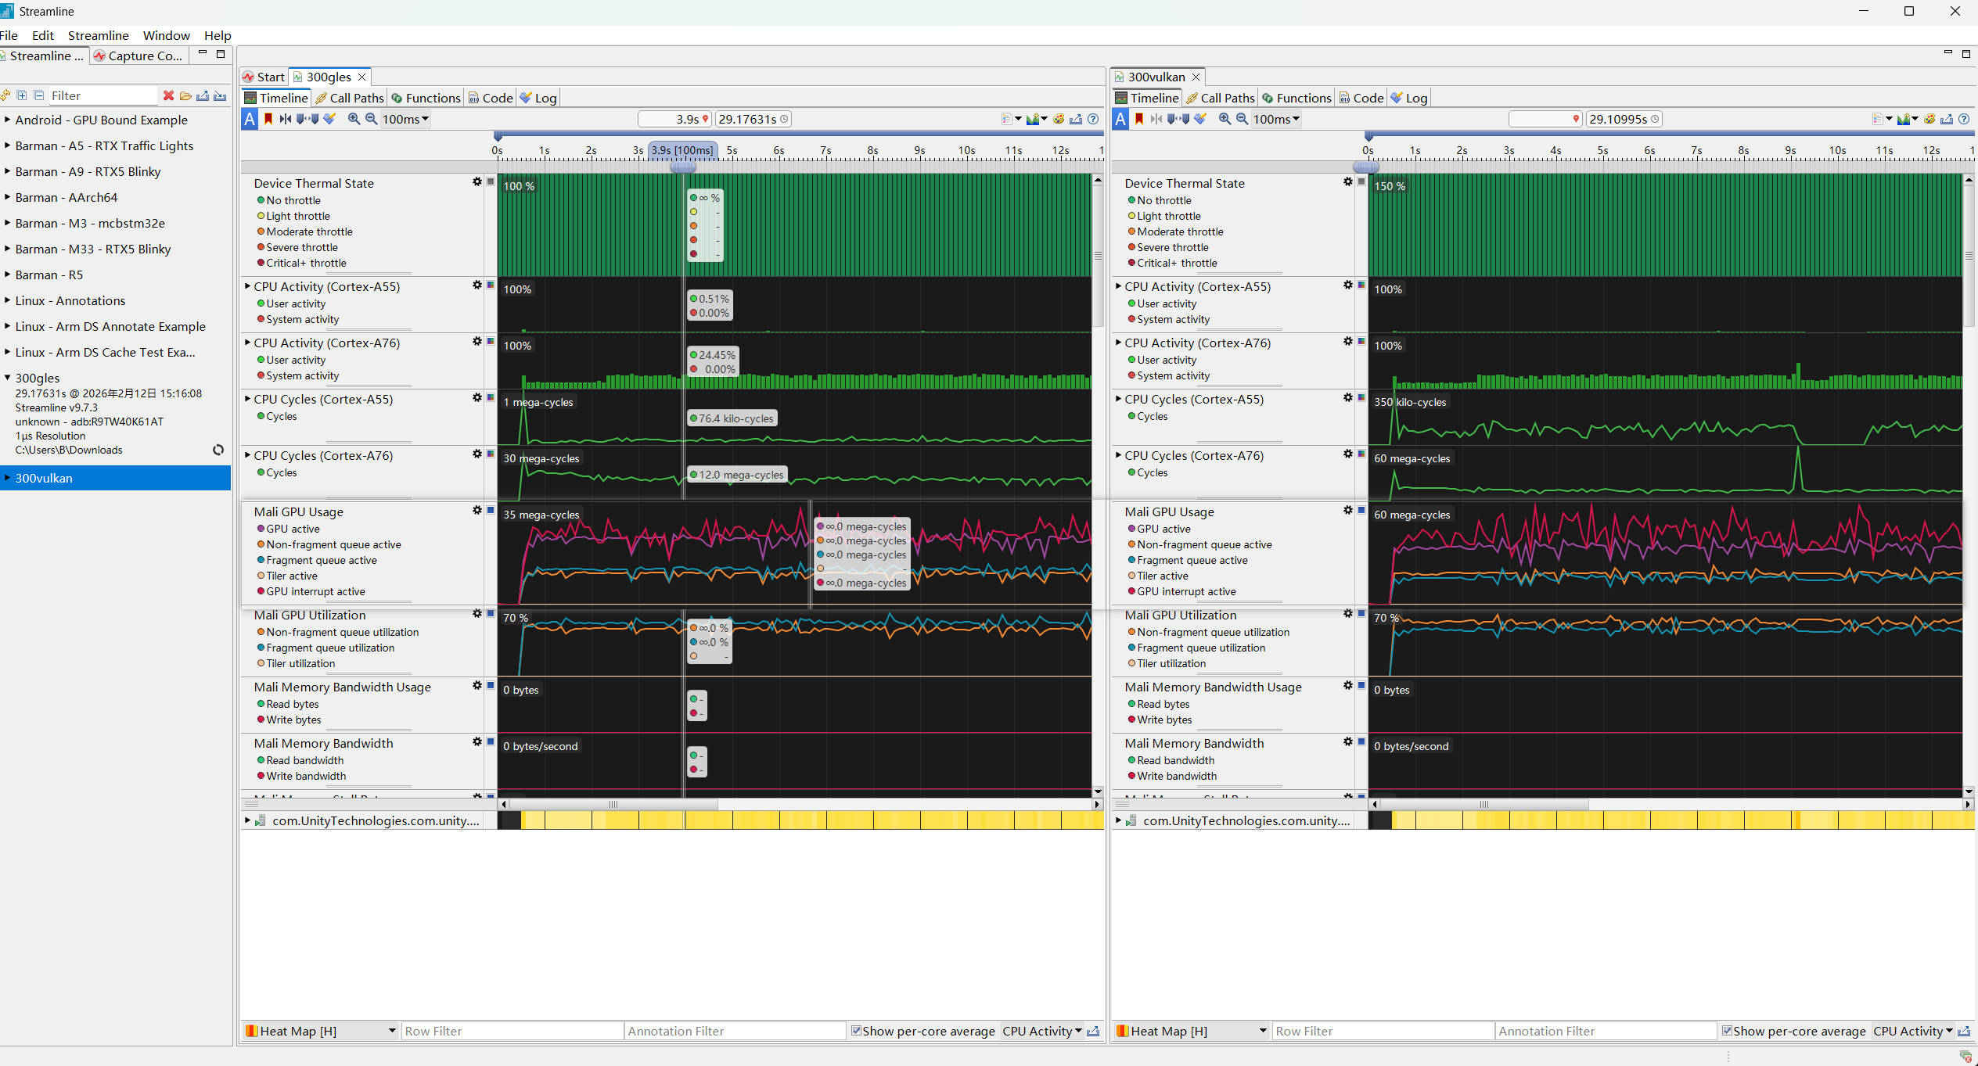Viewport: 1978px width, 1066px height.
Task: Expand all captures with the plus icon
Action: tap(22, 95)
